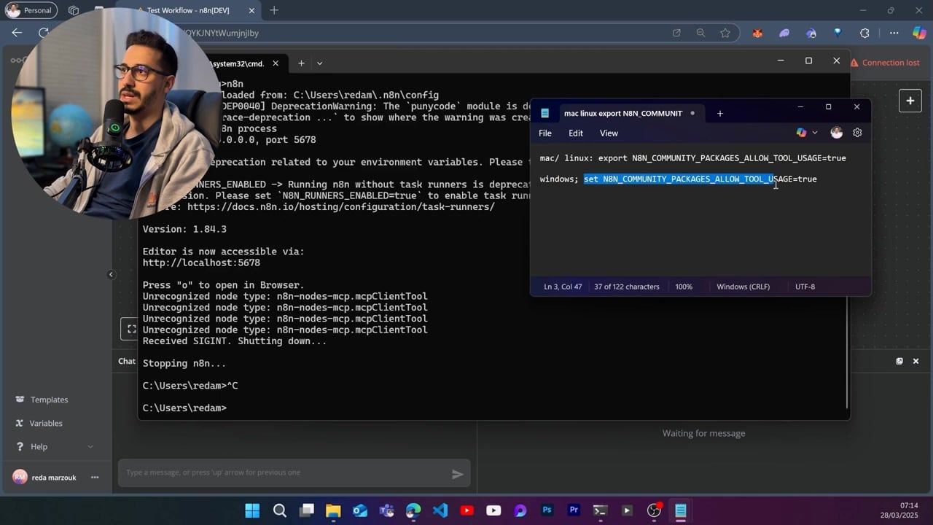This screenshot has width=933, height=525.
Task: Open the reda marzouk user options menu
Action: tap(95, 478)
